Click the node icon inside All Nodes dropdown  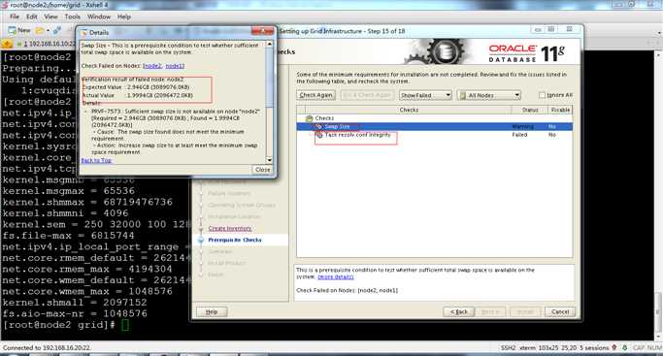463,95
